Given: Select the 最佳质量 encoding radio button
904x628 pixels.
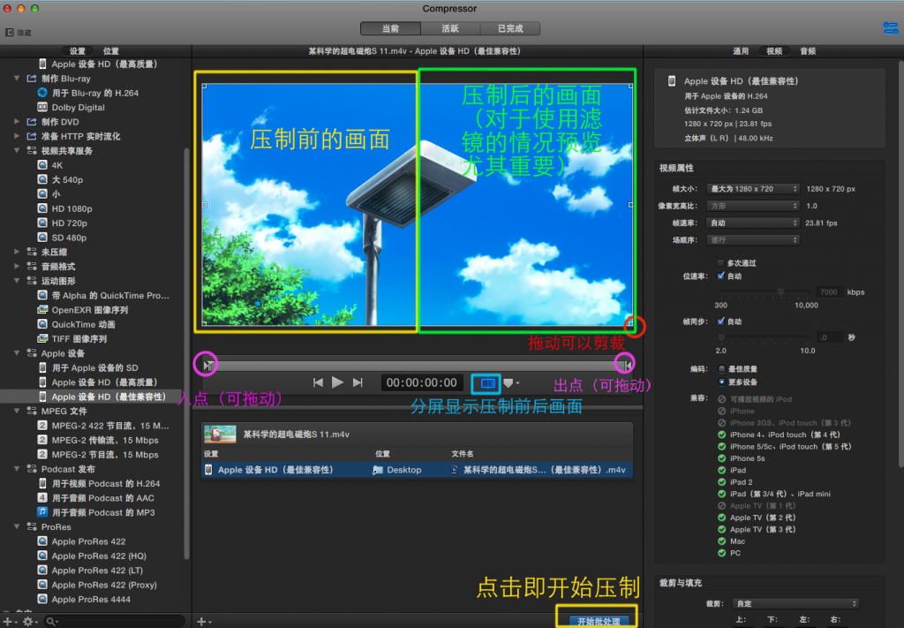Looking at the screenshot, I should tap(721, 368).
